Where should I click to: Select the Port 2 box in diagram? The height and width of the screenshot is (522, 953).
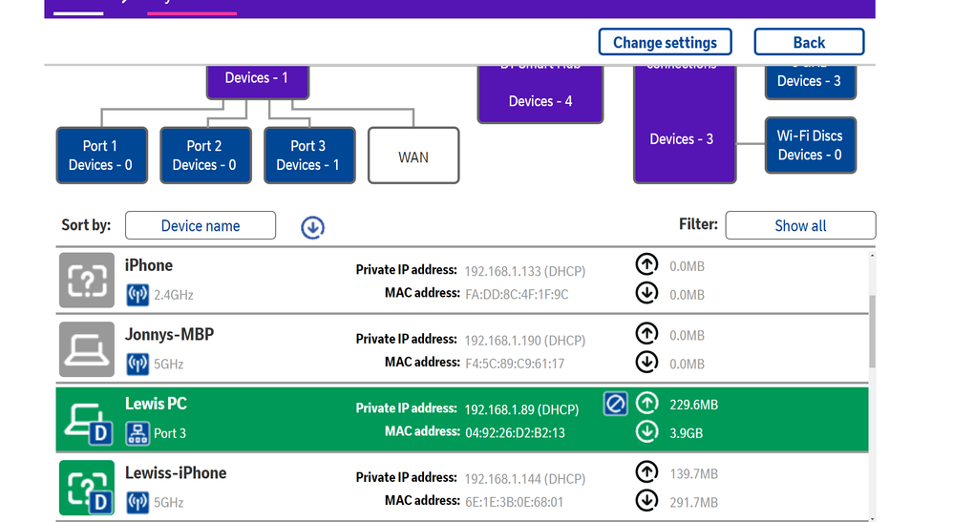pyautogui.click(x=204, y=156)
